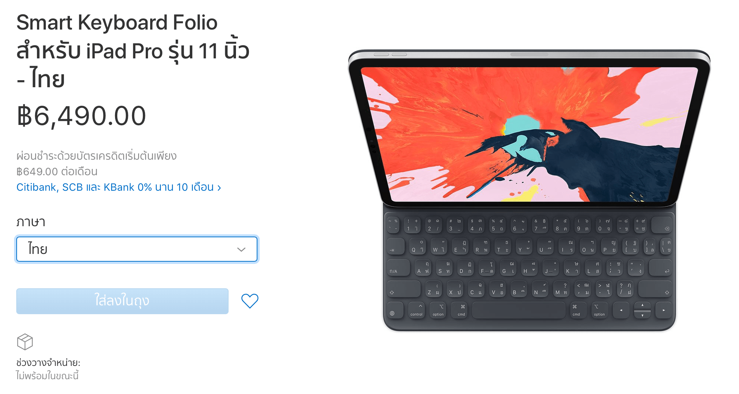
Task: Click the space bar on keyboard image
Action: [519, 310]
